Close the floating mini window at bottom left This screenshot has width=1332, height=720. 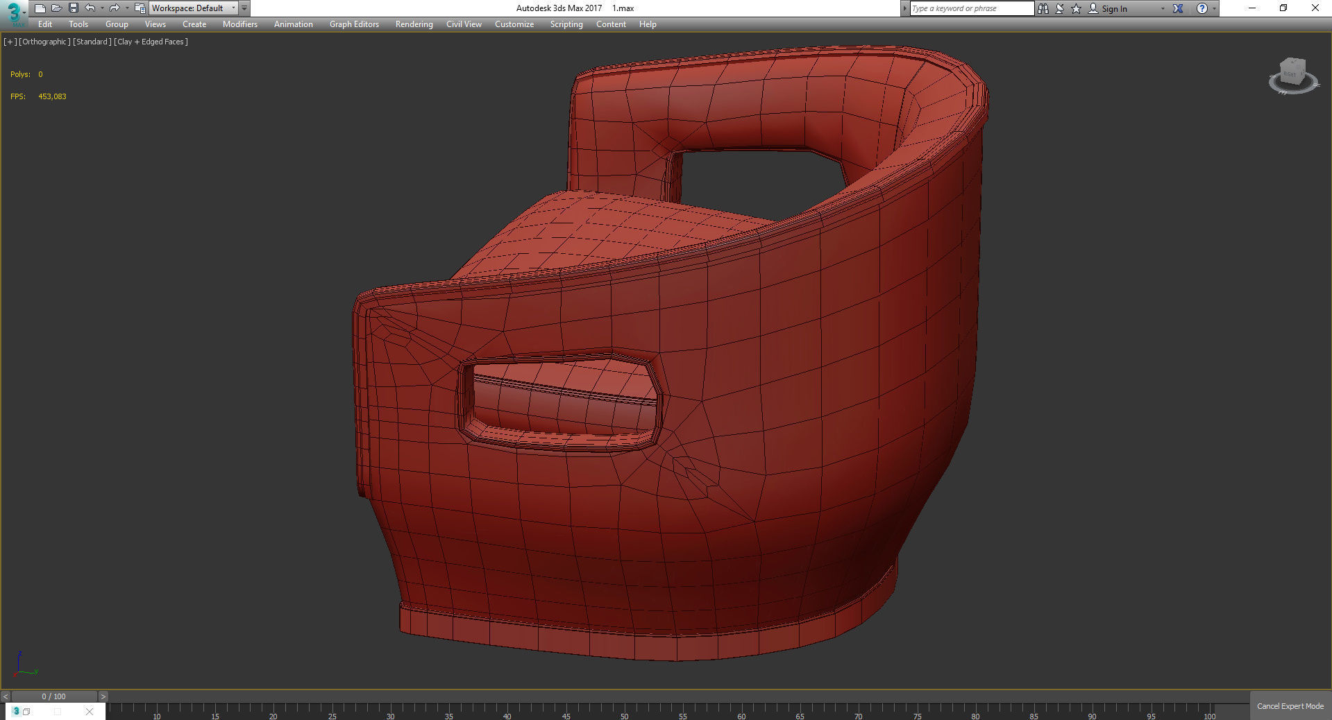coord(90,712)
